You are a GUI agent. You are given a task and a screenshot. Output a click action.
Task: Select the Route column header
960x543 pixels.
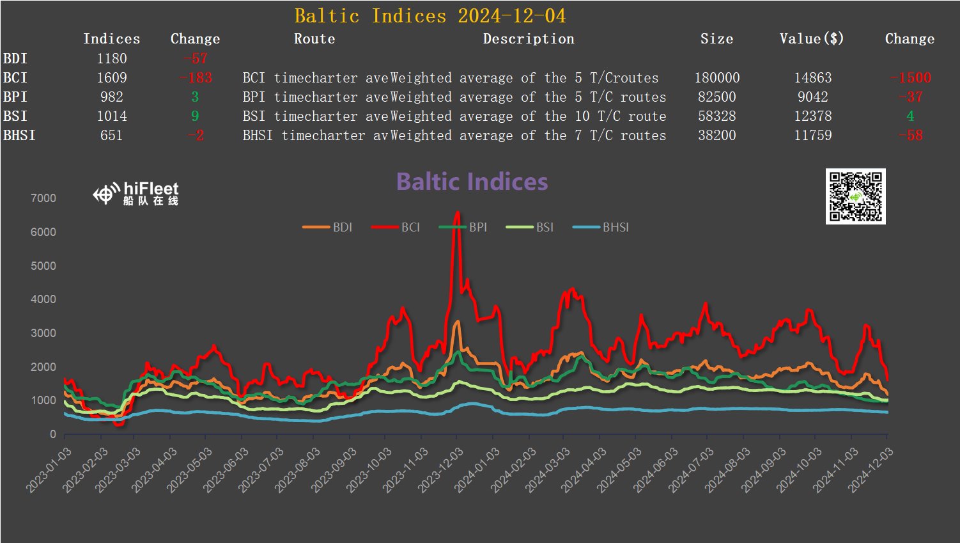click(314, 39)
